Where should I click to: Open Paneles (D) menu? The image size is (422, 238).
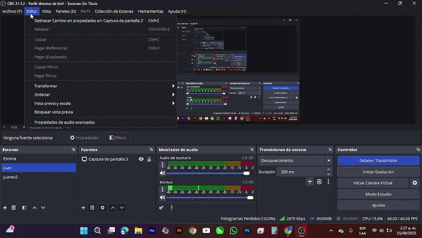pos(66,11)
